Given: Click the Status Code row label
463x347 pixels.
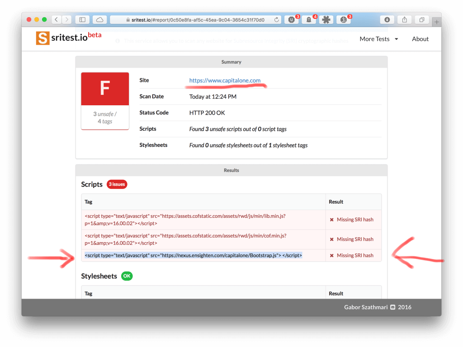Looking at the screenshot, I should coord(154,113).
